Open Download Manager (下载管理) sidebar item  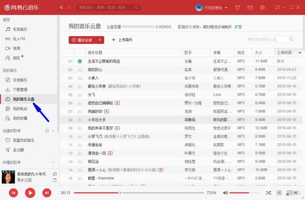pyautogui.click(x=16, y=90)
